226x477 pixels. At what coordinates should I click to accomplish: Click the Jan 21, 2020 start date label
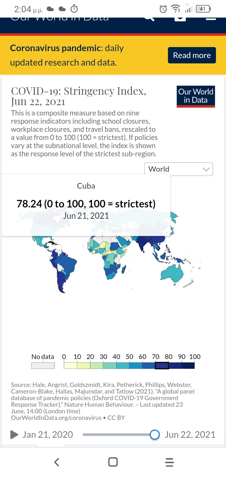(x=48, y=435)
